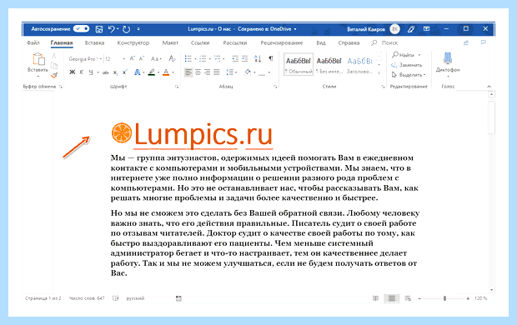Image resolution: width=517 pixels, height=325 pixels.
Task: Redo the last action
Action: coord(126,29)
